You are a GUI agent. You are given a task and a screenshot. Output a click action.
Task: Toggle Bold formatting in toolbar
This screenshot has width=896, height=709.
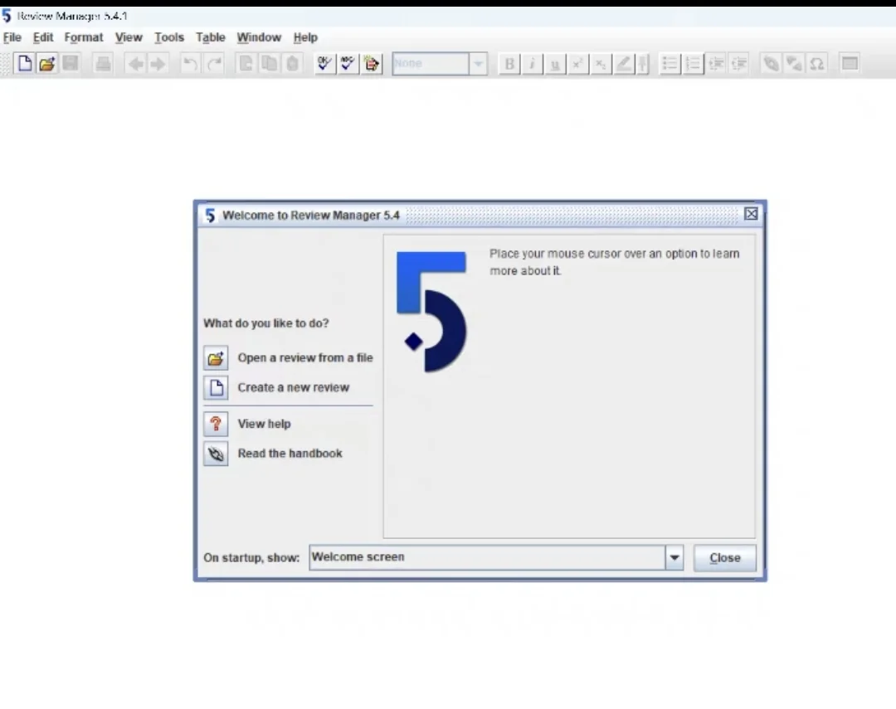pos(509,63)
